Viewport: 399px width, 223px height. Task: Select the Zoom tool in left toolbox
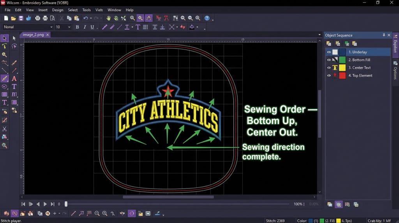4,55
